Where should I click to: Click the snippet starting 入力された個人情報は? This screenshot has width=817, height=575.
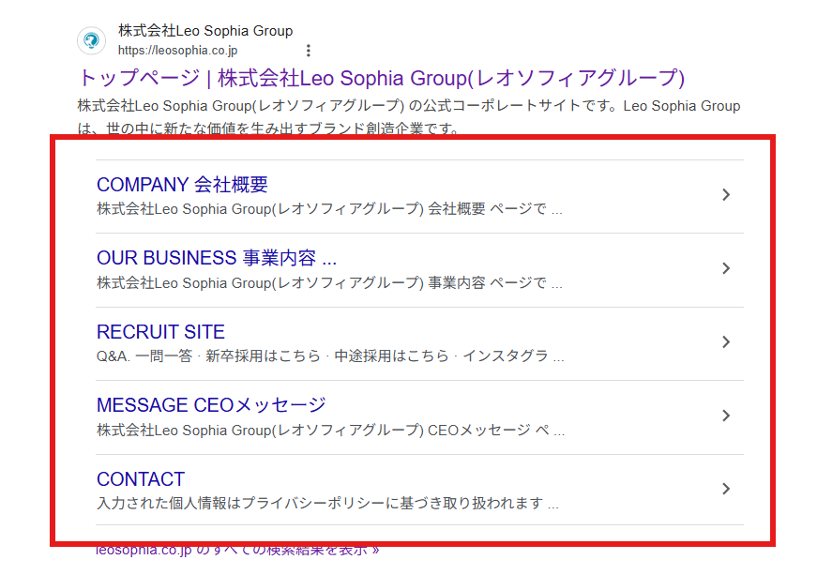tap(327, 504)
